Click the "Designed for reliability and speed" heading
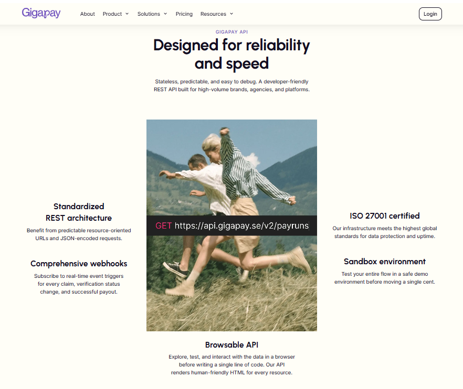The image size is (463, 389). (x=231, y=55)
